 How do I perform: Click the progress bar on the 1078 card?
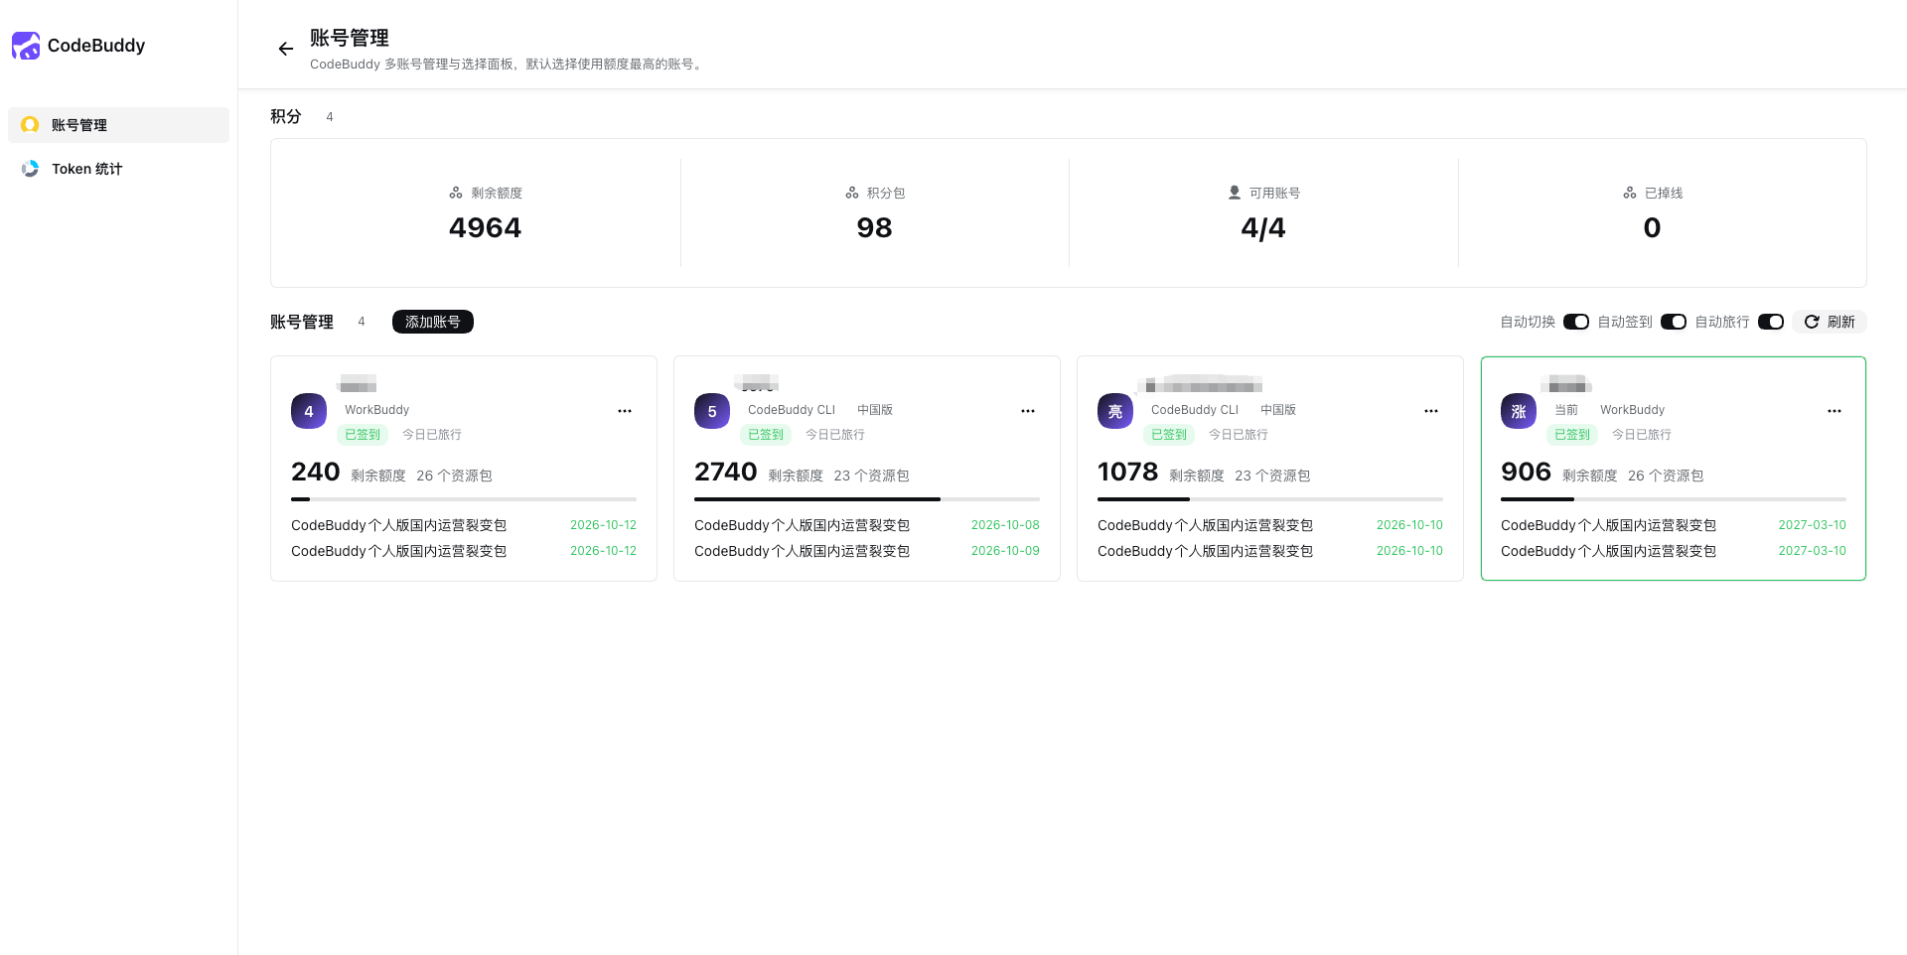click(1270, 499)
